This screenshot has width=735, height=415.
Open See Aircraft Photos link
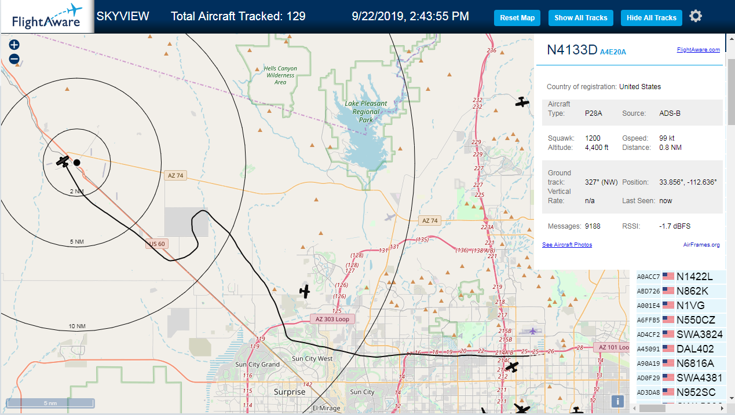[x=567, y=245]
